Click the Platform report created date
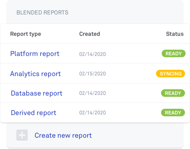 pyautogui.click(x=92, y=54)
